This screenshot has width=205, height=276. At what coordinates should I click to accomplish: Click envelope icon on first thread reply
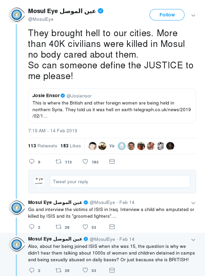pyautogui.click(x=112, y=227)
